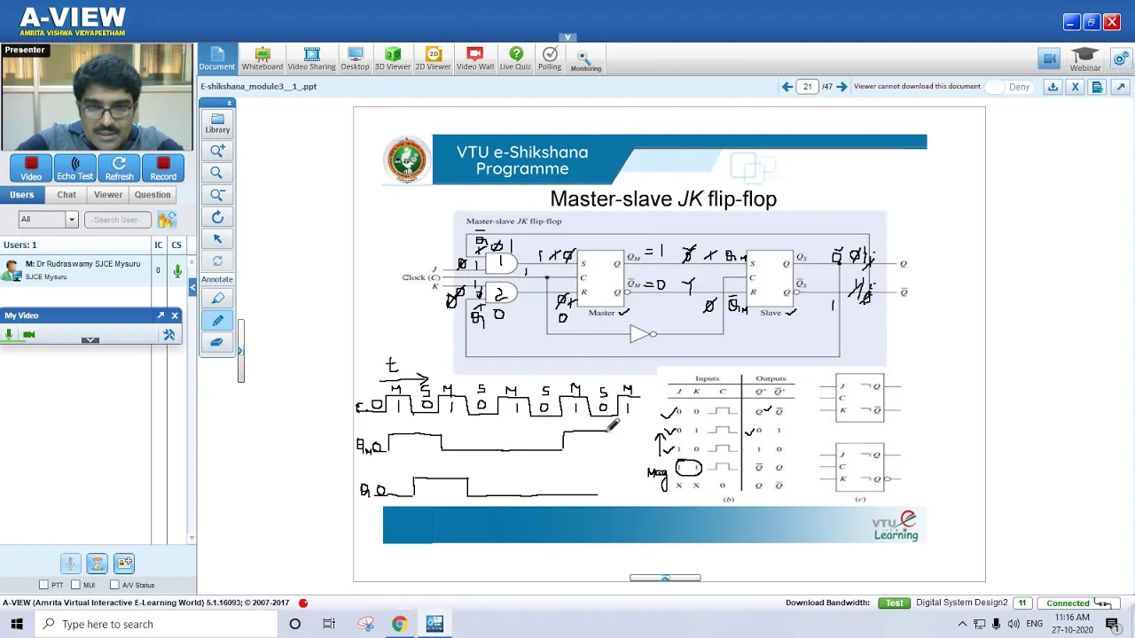Open the Monitoring module
Viewport: 1135px width, 638px height.
click(585, 60)
